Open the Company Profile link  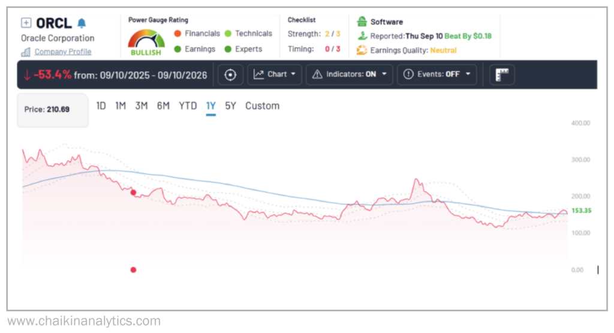62,52
